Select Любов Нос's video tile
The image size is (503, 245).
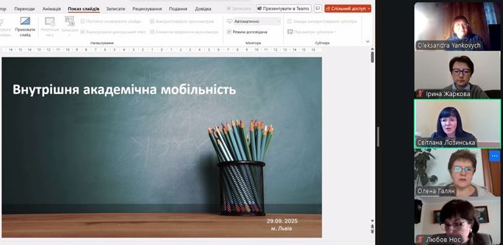coord(457,221)
